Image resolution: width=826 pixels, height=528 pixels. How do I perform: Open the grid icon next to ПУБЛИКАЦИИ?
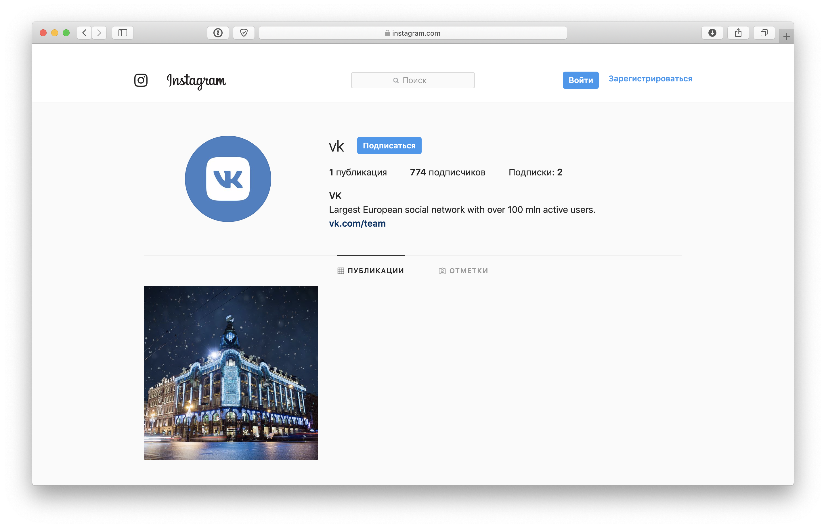pos(340,270)
